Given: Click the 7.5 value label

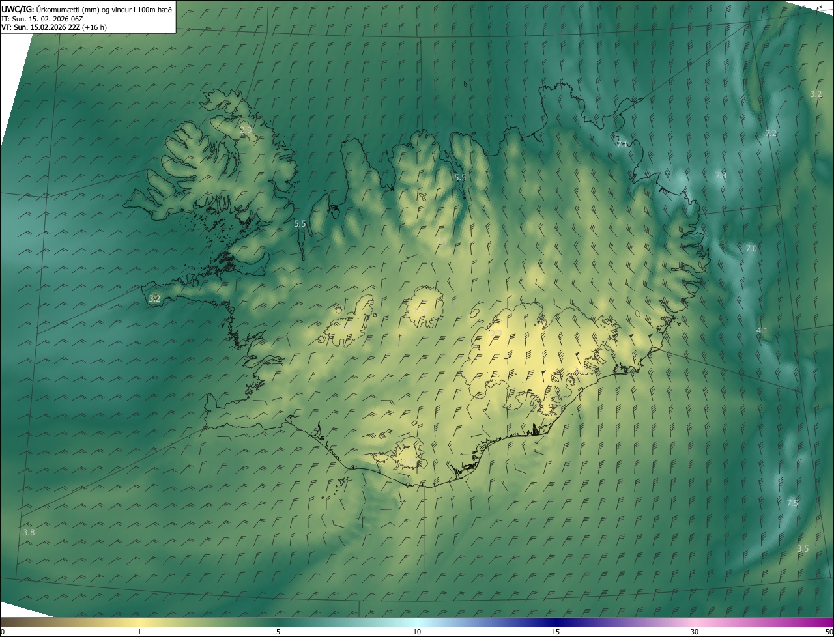Looking at the screenshot, I should pyautogui.click(x=792, y=503).
